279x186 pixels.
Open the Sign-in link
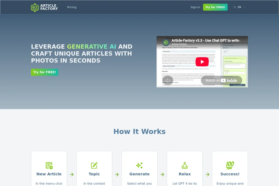click(195, 7)
